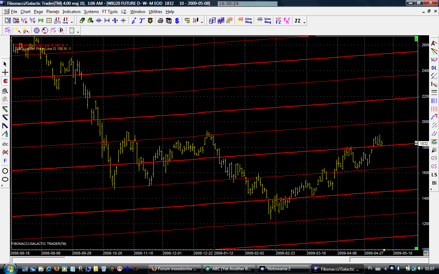Click the printer icon
439x274 pixels.
click(x=161, y=21)
